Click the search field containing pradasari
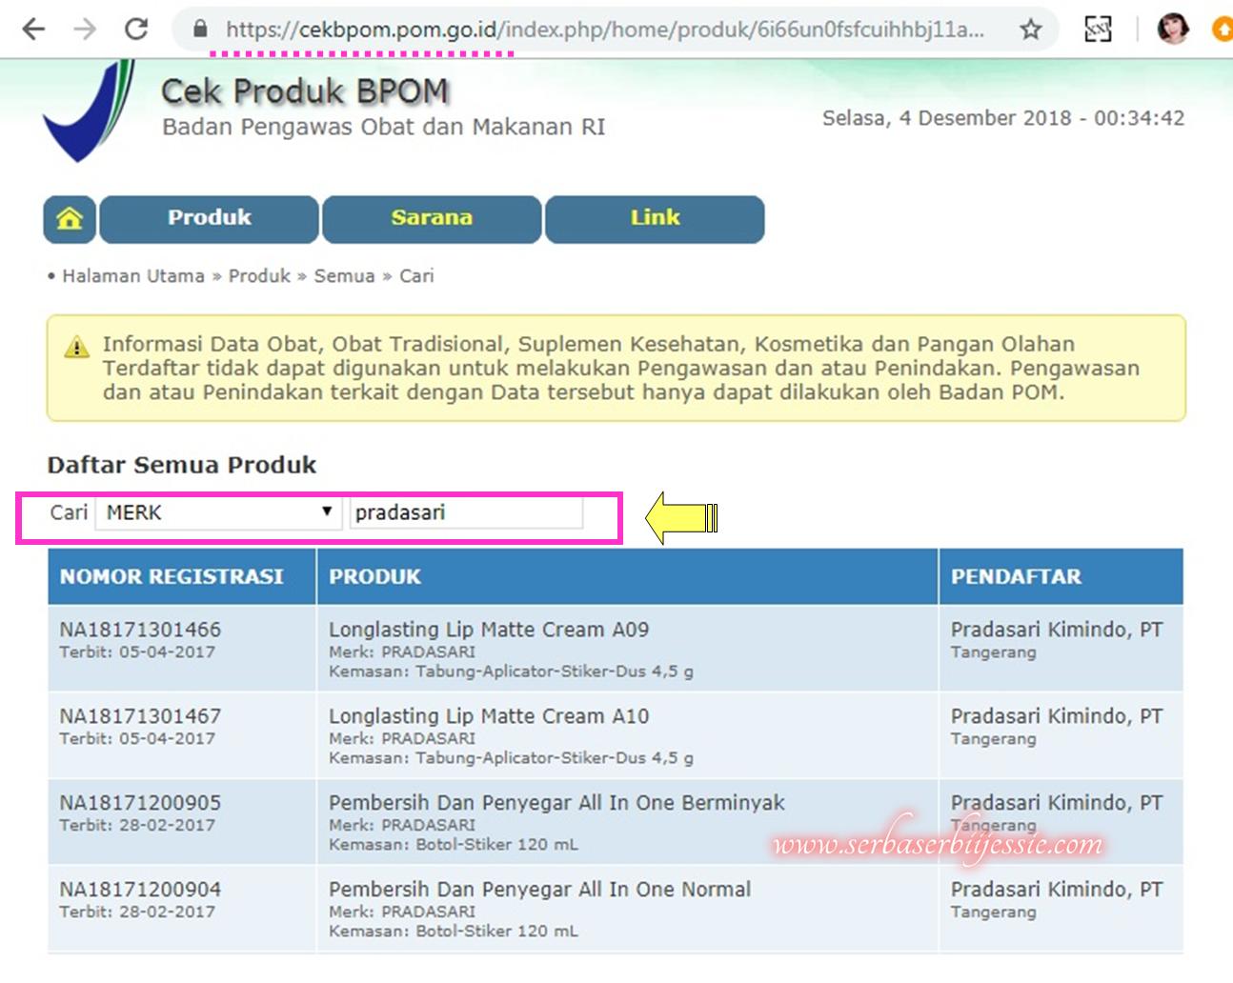 coord(466,512)
